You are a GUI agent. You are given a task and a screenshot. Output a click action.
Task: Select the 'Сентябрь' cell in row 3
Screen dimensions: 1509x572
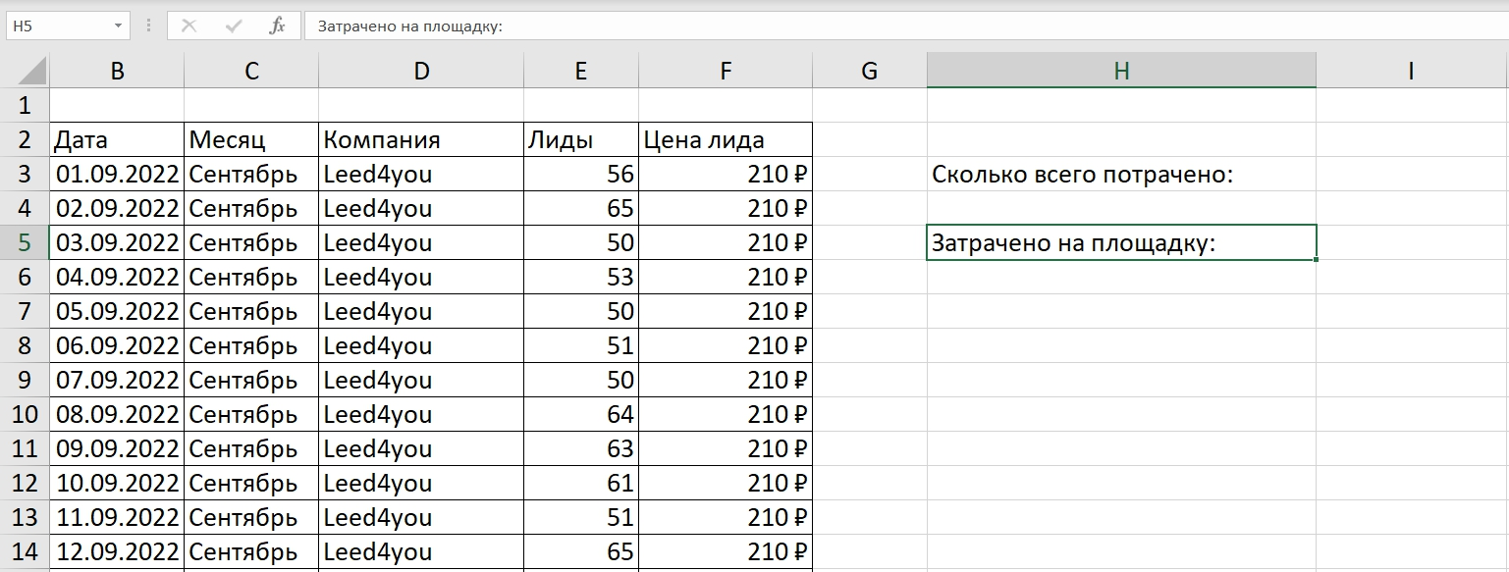point(250,173)
